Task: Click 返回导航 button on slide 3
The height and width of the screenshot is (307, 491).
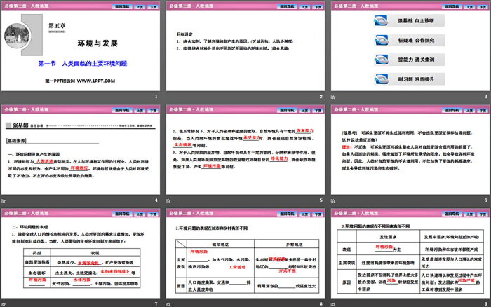Action: [451, 6]
